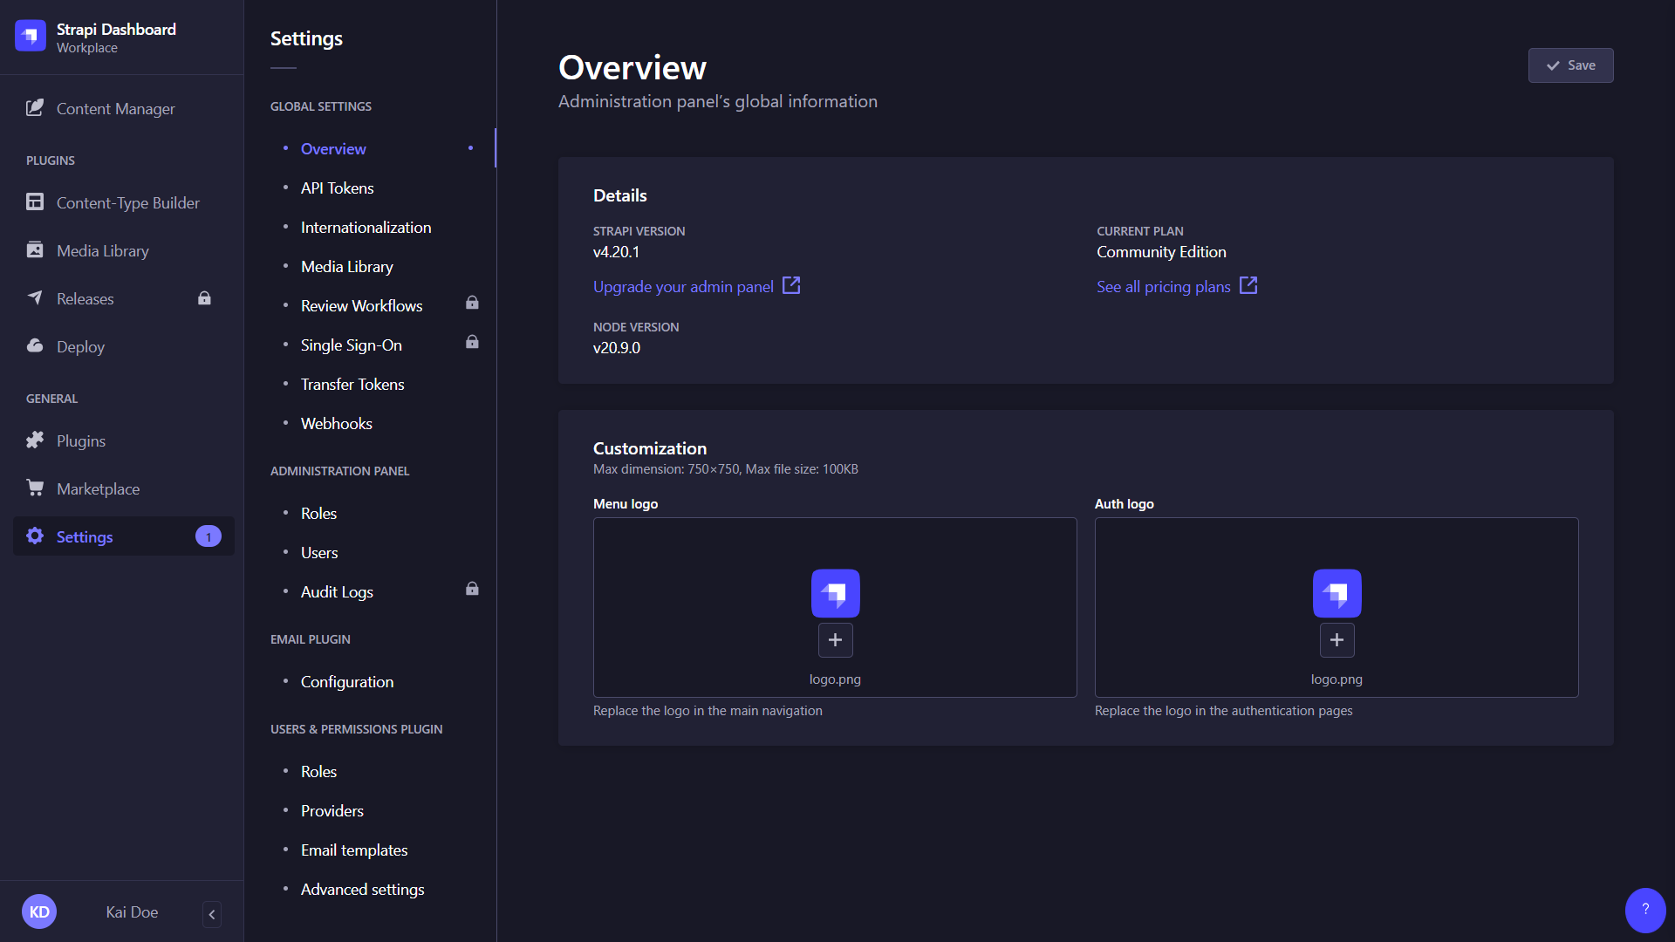Open the Plugins section icon
Screen dimensions: 1675x942
(35, 440)
